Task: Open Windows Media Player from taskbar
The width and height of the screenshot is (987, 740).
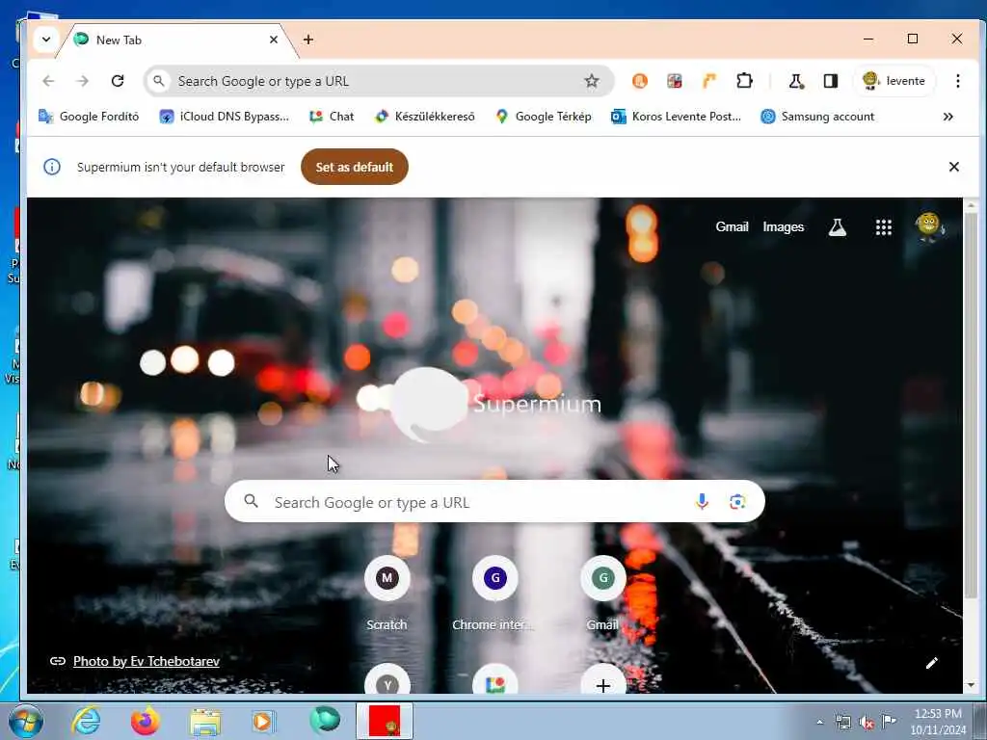Action: tap(264, 721)
